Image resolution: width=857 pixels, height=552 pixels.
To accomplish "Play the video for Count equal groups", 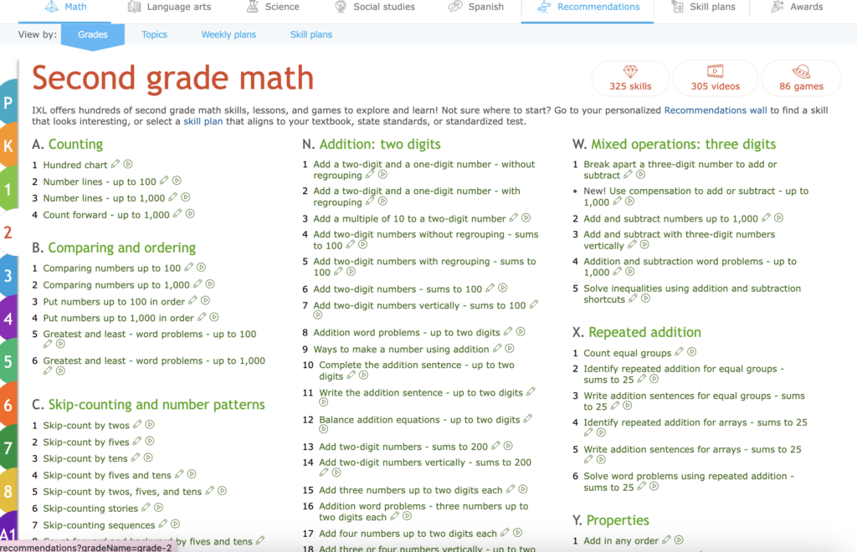I will click(691, 352).
